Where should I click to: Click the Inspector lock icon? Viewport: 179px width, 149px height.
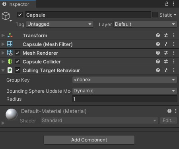tap(167, 4)
